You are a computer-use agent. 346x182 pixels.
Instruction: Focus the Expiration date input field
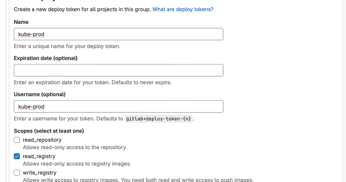(118, 70)
